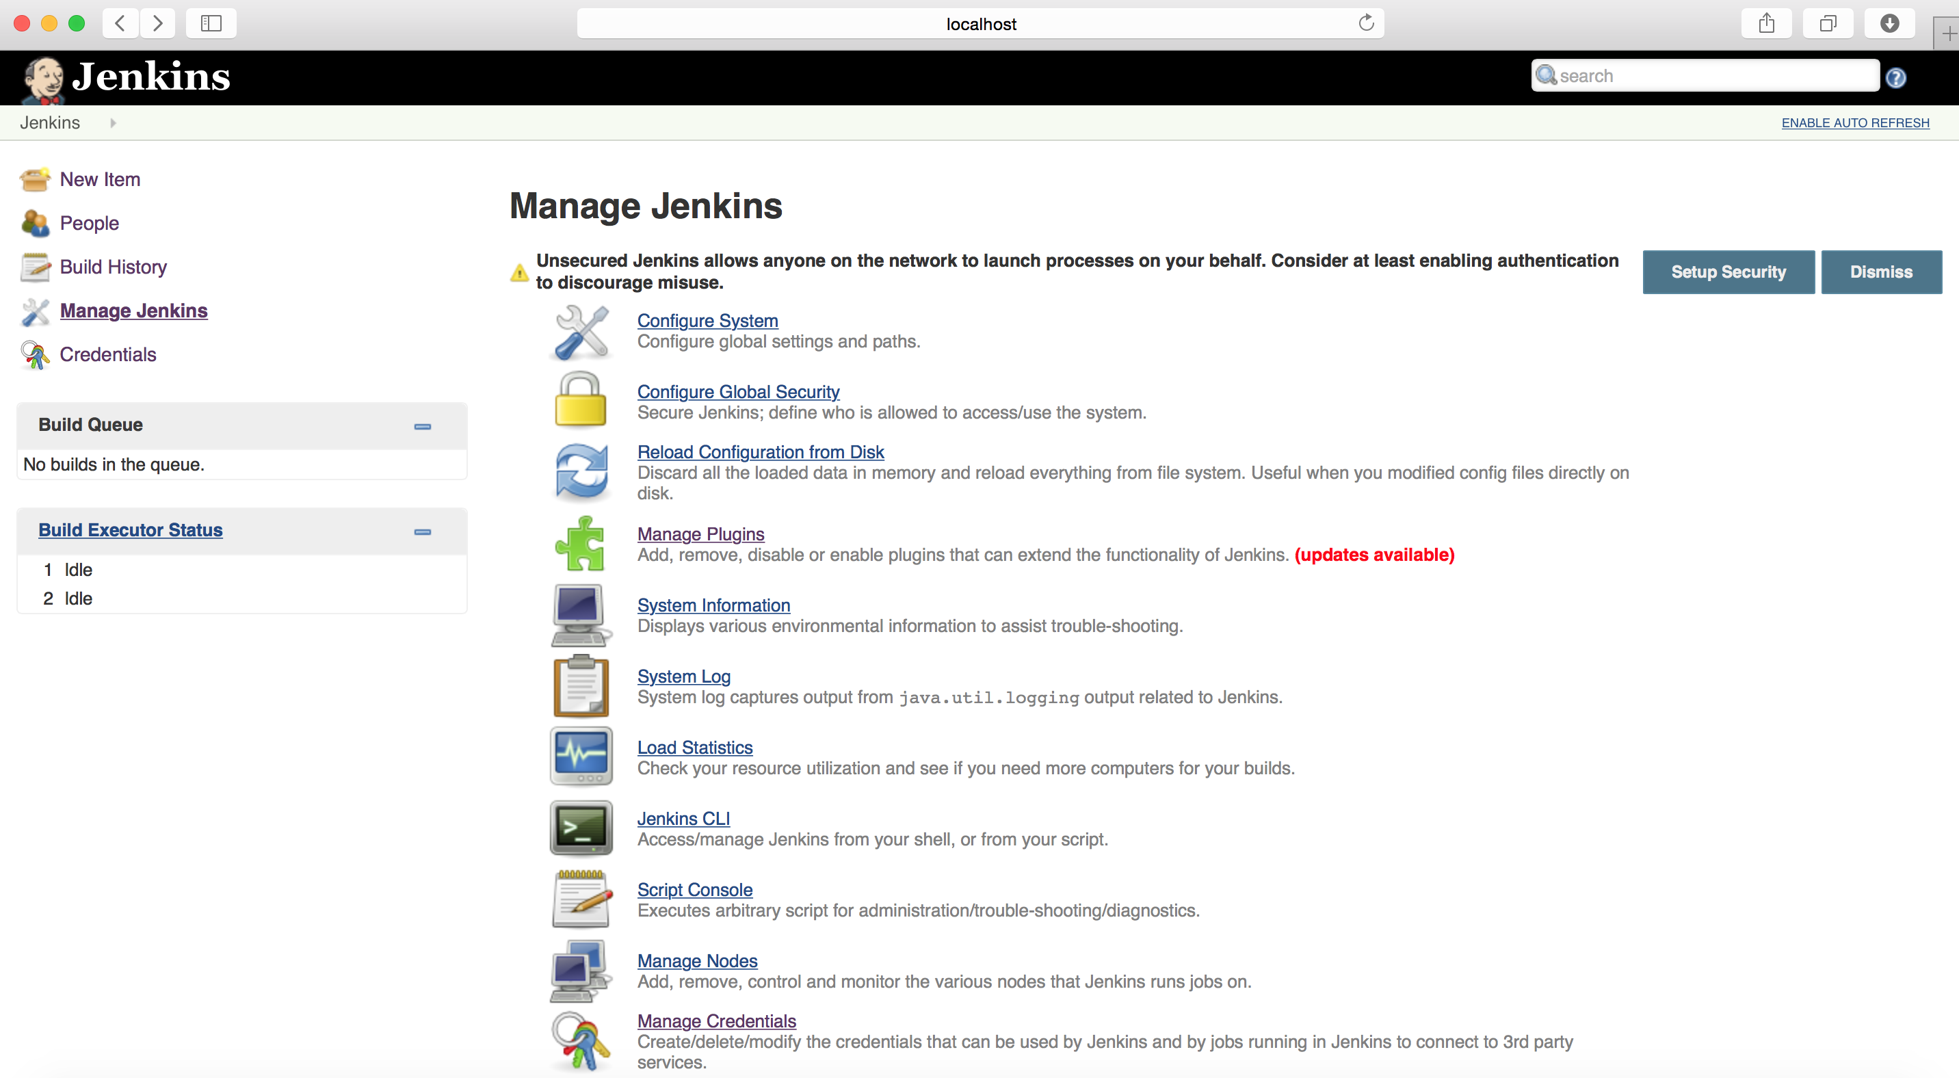Open Credentials from sidebar
The width and height of the screenshot is (1959, 1078).
[x=108, y=355]
